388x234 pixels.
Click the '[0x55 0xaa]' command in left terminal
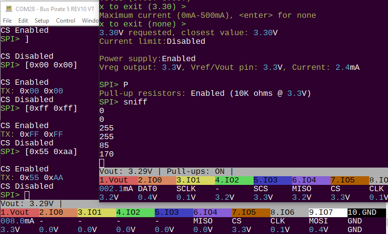pos(51,152)
